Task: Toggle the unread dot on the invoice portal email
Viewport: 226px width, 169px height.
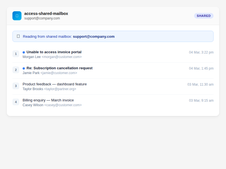Action: pos(23,52)
